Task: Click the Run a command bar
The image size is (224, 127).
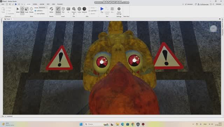Action: (x=112, y=116)
